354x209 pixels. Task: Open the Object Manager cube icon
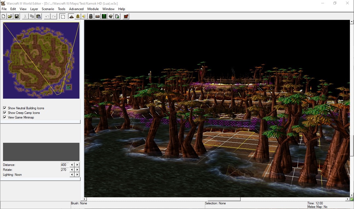(111, 16)
